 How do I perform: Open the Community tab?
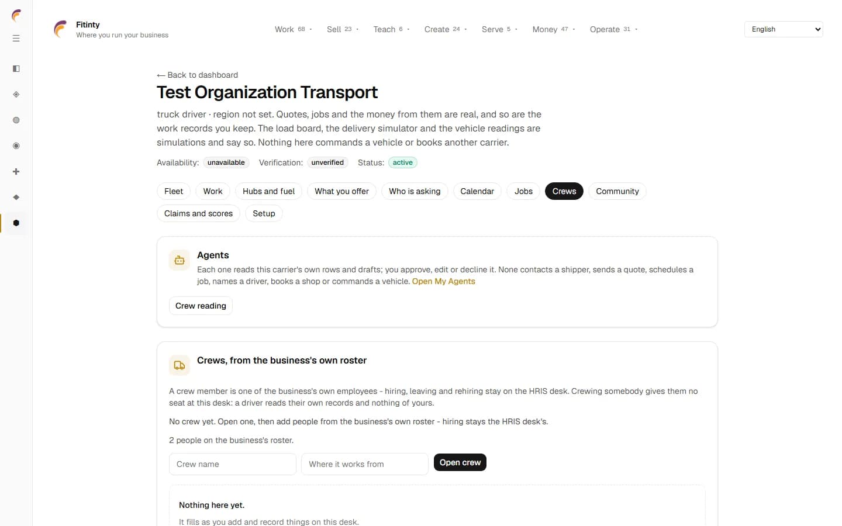[x=617, y=191]
